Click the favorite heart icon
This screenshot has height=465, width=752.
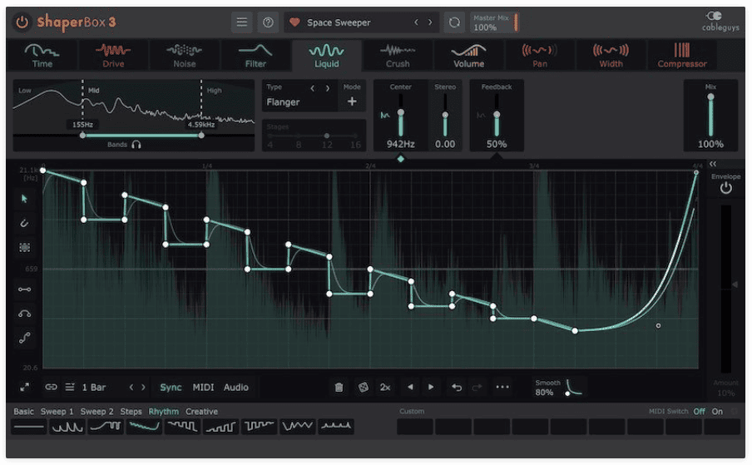tap(294, 22)
